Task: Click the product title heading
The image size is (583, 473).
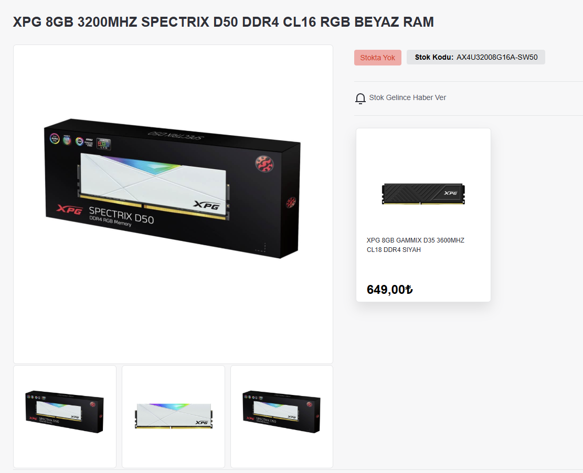Action: (224, 22)
